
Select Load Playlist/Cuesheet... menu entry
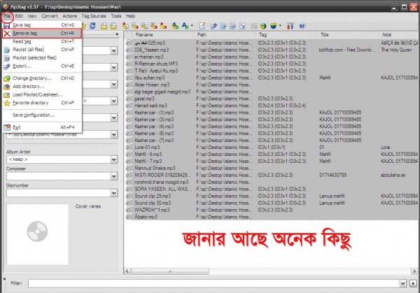[x=42, y=94]
